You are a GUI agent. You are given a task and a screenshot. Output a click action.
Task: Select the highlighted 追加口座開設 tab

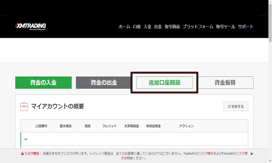pyautogui.click(x=164, y=82)
